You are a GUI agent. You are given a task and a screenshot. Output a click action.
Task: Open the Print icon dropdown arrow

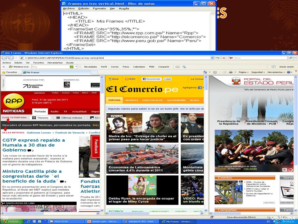[x=235, y=72]
